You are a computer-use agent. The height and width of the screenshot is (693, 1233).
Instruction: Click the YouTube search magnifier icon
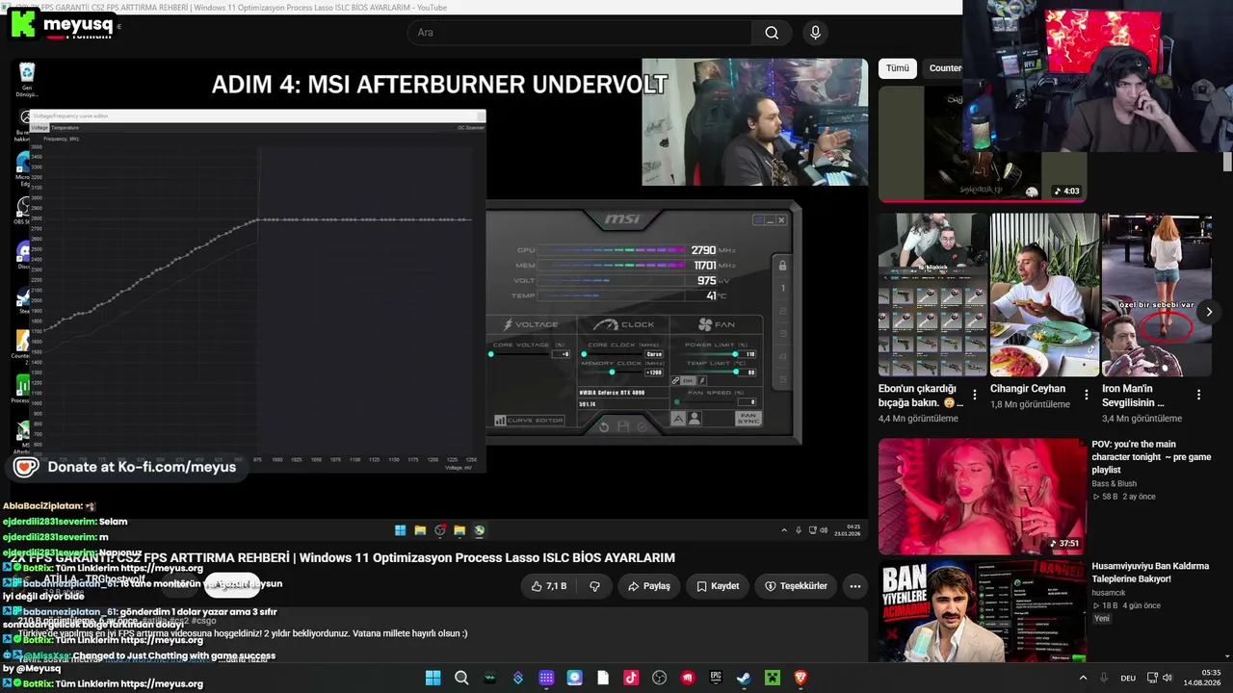772,33
